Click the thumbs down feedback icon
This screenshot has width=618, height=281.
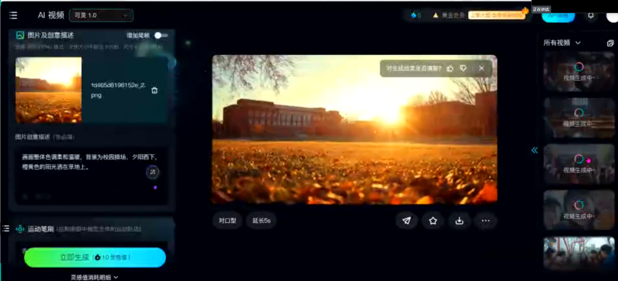click(x=463, y=69)
